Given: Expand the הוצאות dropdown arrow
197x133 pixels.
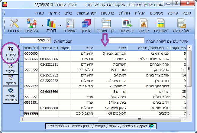Looking at the screenshot, I should point(60,25).
